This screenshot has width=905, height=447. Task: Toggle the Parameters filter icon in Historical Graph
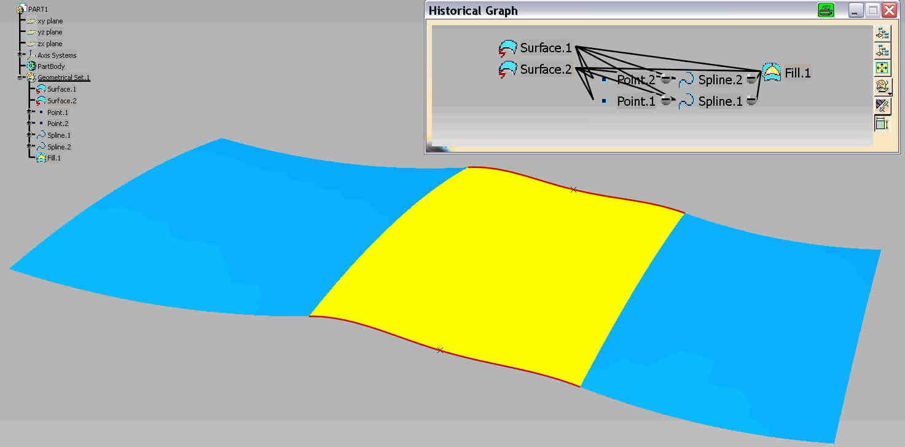click(883, 105)
